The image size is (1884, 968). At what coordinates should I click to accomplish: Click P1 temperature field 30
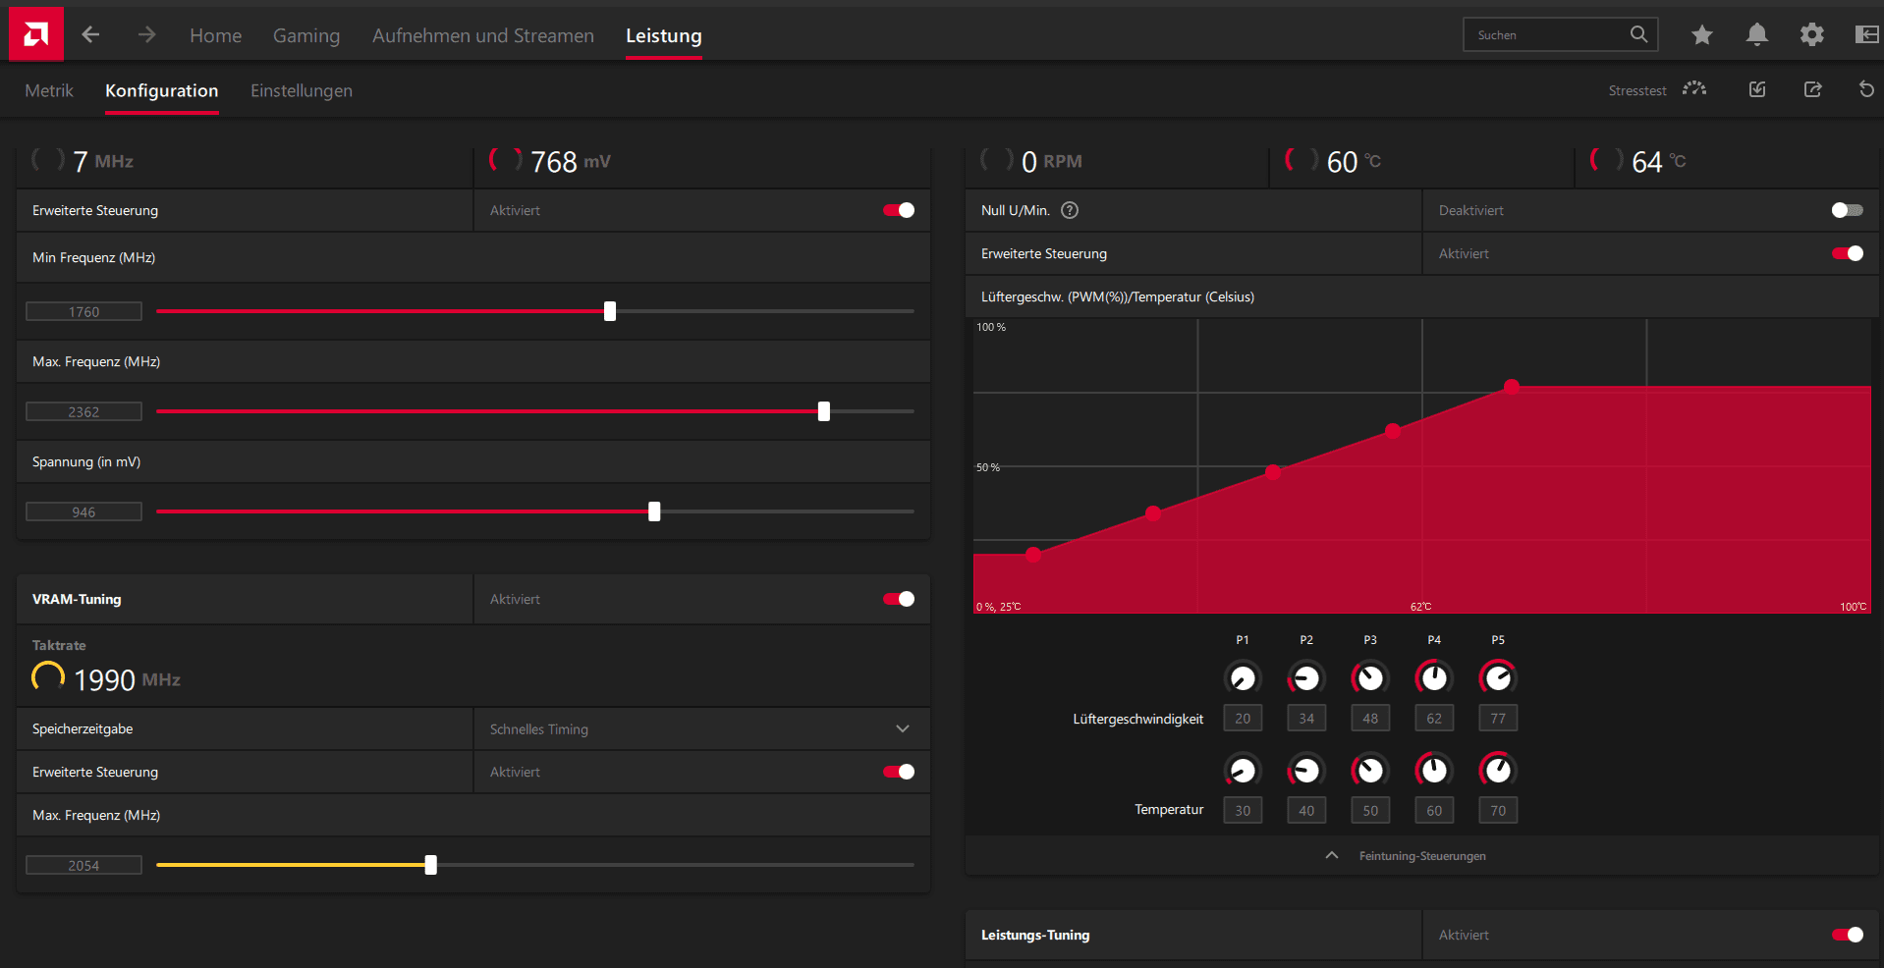point(1243,810)
